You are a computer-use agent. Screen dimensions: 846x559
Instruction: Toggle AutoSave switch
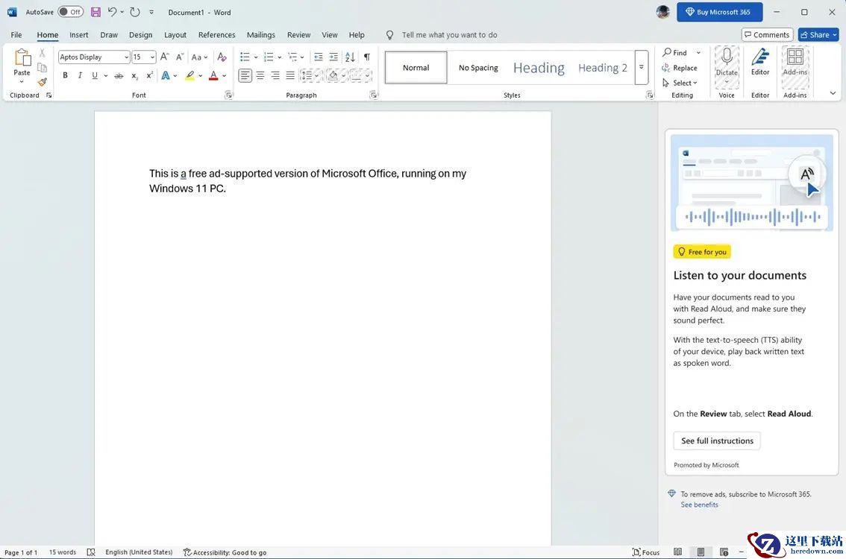pos(70,12)
